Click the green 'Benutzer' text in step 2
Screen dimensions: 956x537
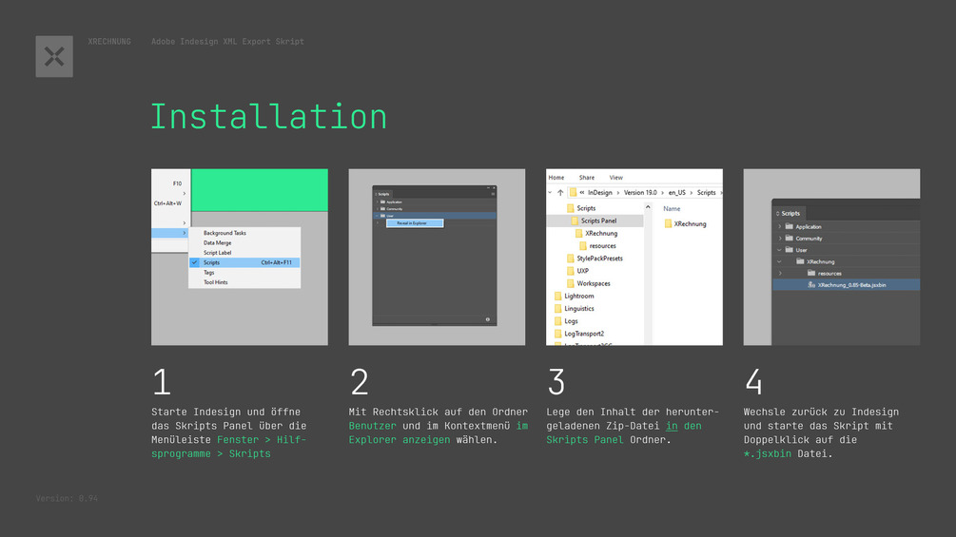click(373, 426)
